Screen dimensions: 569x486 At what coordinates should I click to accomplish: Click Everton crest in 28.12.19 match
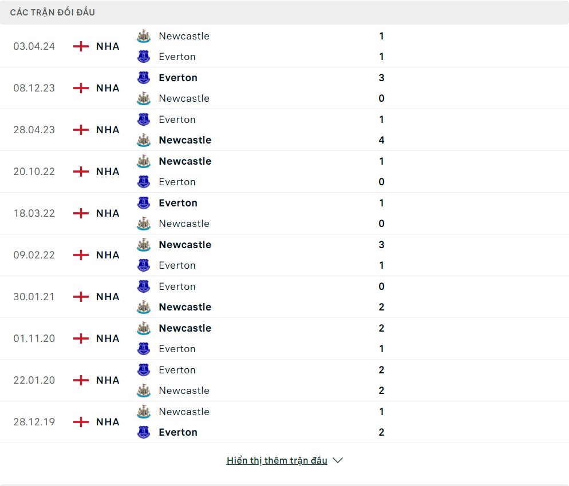143,432
